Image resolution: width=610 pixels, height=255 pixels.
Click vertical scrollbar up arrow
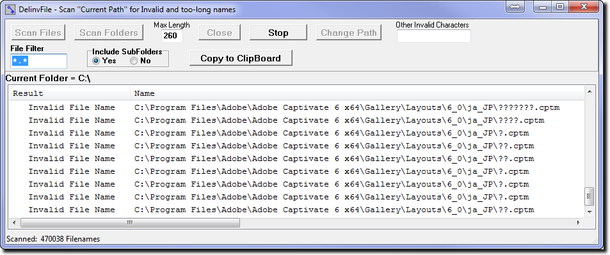click(590, 92)
